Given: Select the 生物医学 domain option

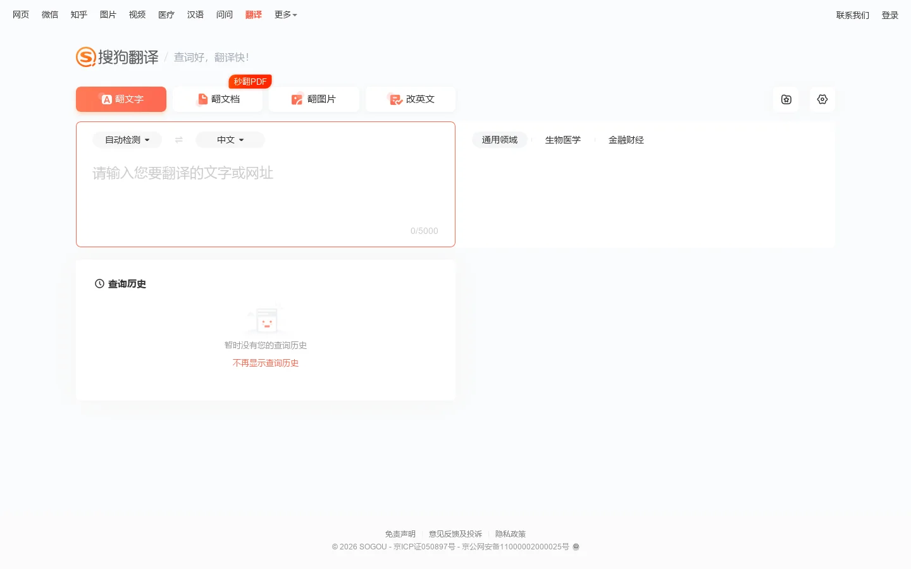Looking at the screenshot, I should click(x=563, y=140).
